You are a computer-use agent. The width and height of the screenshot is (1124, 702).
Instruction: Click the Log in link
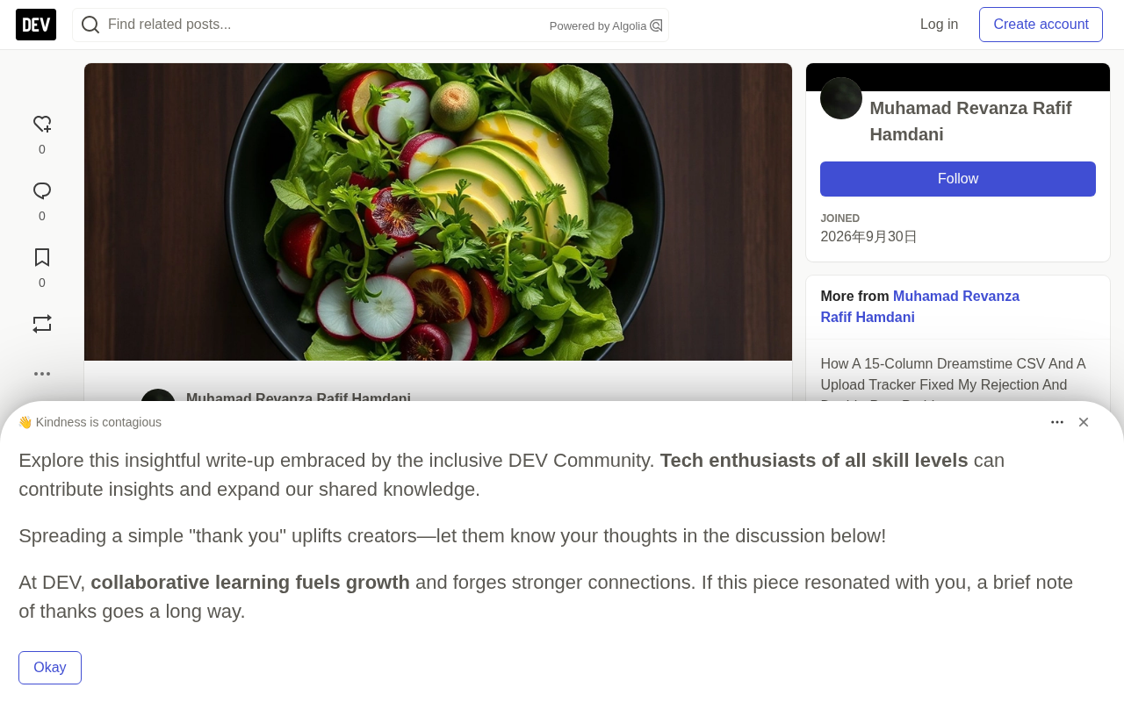click(x=939, y=25)
